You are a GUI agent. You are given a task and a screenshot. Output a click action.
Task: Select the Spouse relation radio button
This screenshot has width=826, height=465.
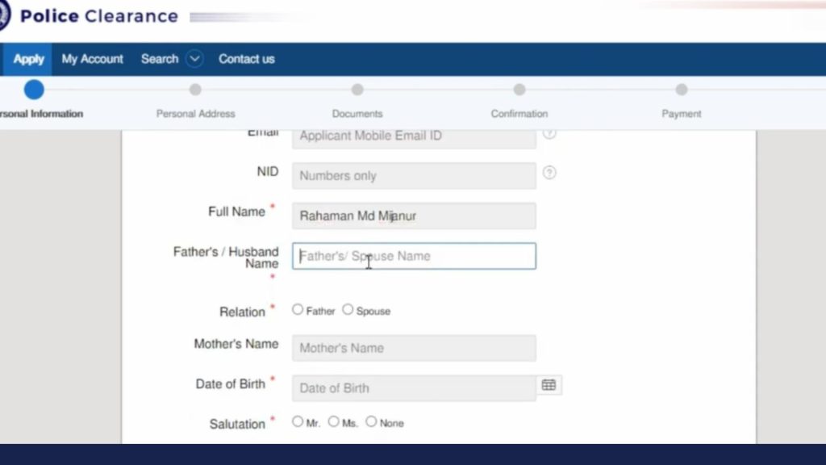click(348, 309)
